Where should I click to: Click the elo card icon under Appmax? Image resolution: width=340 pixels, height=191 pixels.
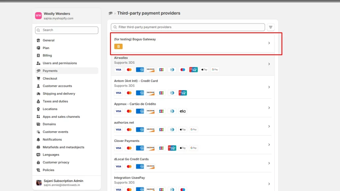tap(183, 111)
